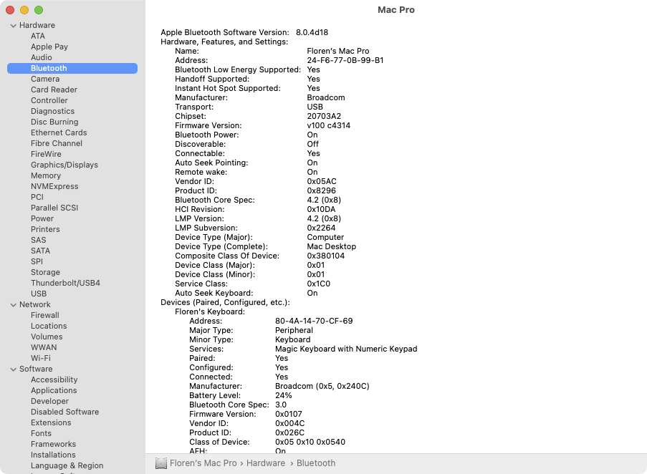Select WWAN in the sidebar
647x474 pixels.
(x=44, y=347)
